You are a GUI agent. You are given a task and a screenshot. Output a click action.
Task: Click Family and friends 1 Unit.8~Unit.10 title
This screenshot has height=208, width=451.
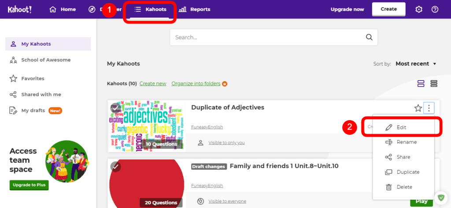click(284, 166)
